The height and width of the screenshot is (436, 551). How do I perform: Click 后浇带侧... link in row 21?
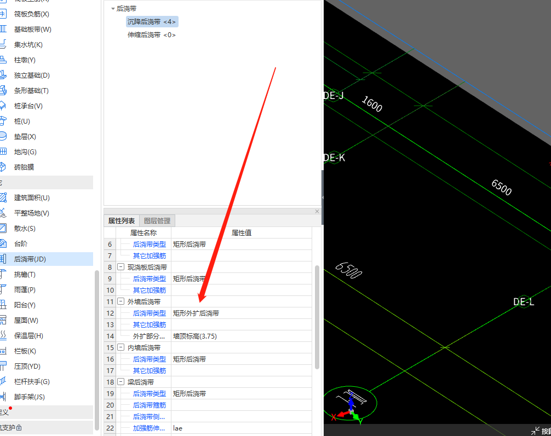pyautogui.click(x=149, y=417)
